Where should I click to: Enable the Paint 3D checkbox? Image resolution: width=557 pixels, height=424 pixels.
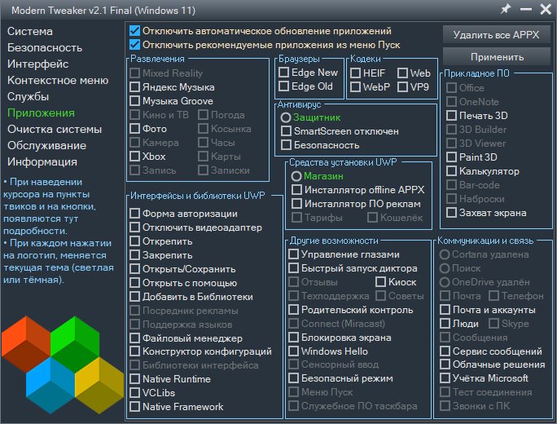[451, 157]
